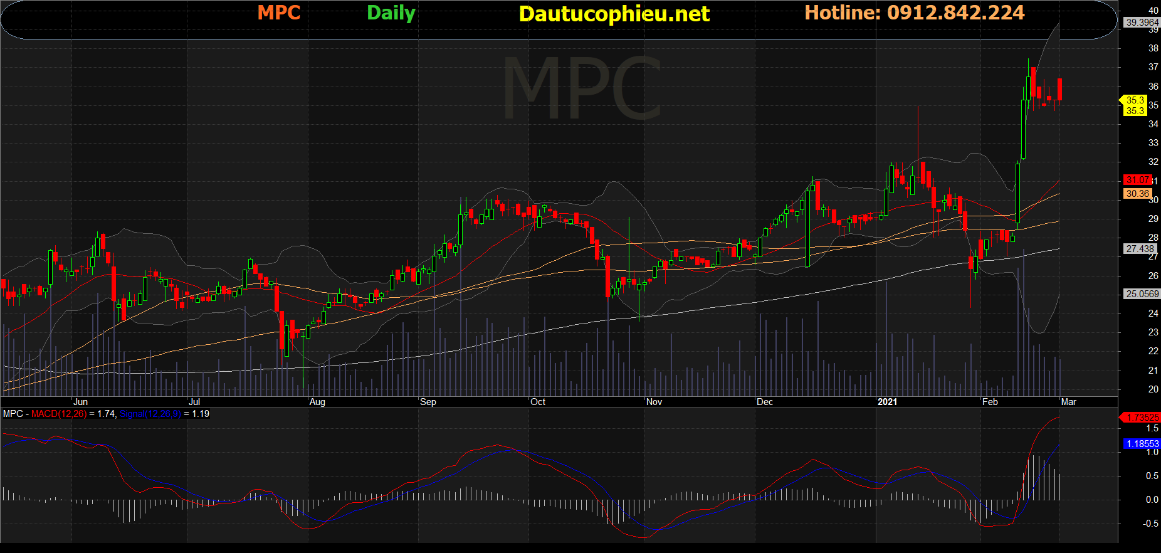Viewport: 1161px width, 553px height.
Task: Click the blue Signal(12,26,9) indicator label
Action: click(150, 414)
